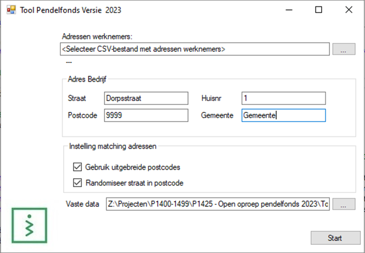Click the Instelling matching adressen group heading
365x253 pixels.
113,146
